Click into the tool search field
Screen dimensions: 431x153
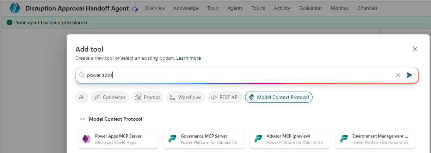247,75
